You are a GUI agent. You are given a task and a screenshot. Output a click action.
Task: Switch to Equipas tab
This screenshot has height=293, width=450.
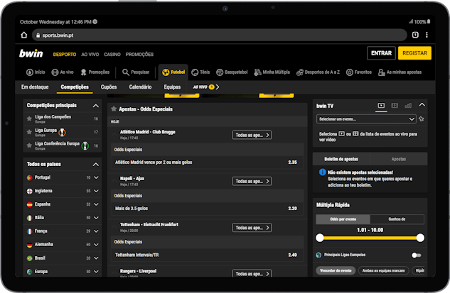point(172,87)
